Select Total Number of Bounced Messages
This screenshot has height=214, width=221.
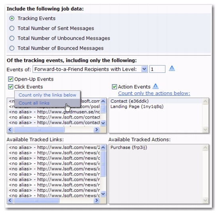pos(12,48)
